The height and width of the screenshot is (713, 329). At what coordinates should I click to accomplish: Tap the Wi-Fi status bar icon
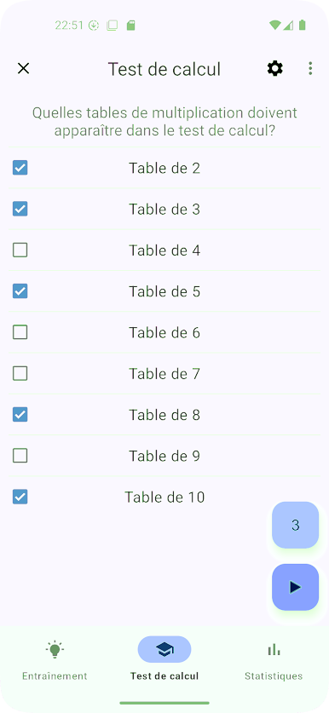point(274,26)
